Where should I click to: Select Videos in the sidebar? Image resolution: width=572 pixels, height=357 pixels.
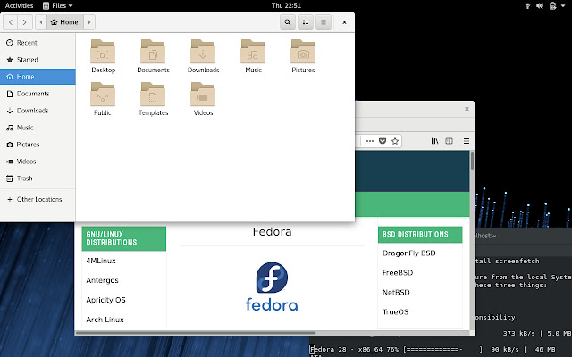click(x=38, y=162)
